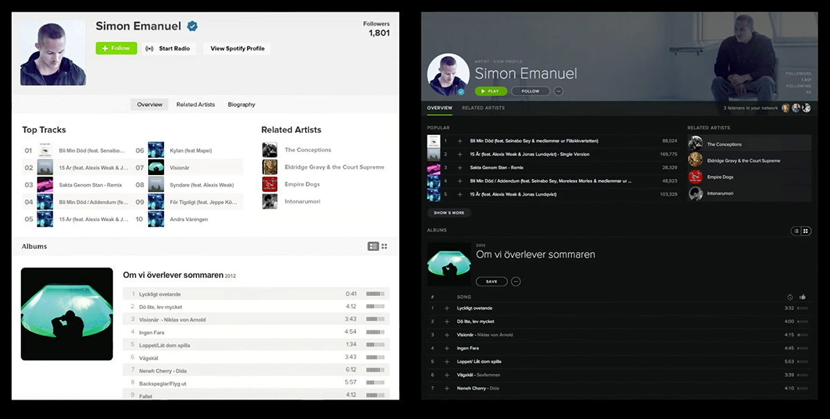Select top track 06 Kylan (feat. Mapei)
Viewport: 830px width, 419px height.
pos(189,150)
